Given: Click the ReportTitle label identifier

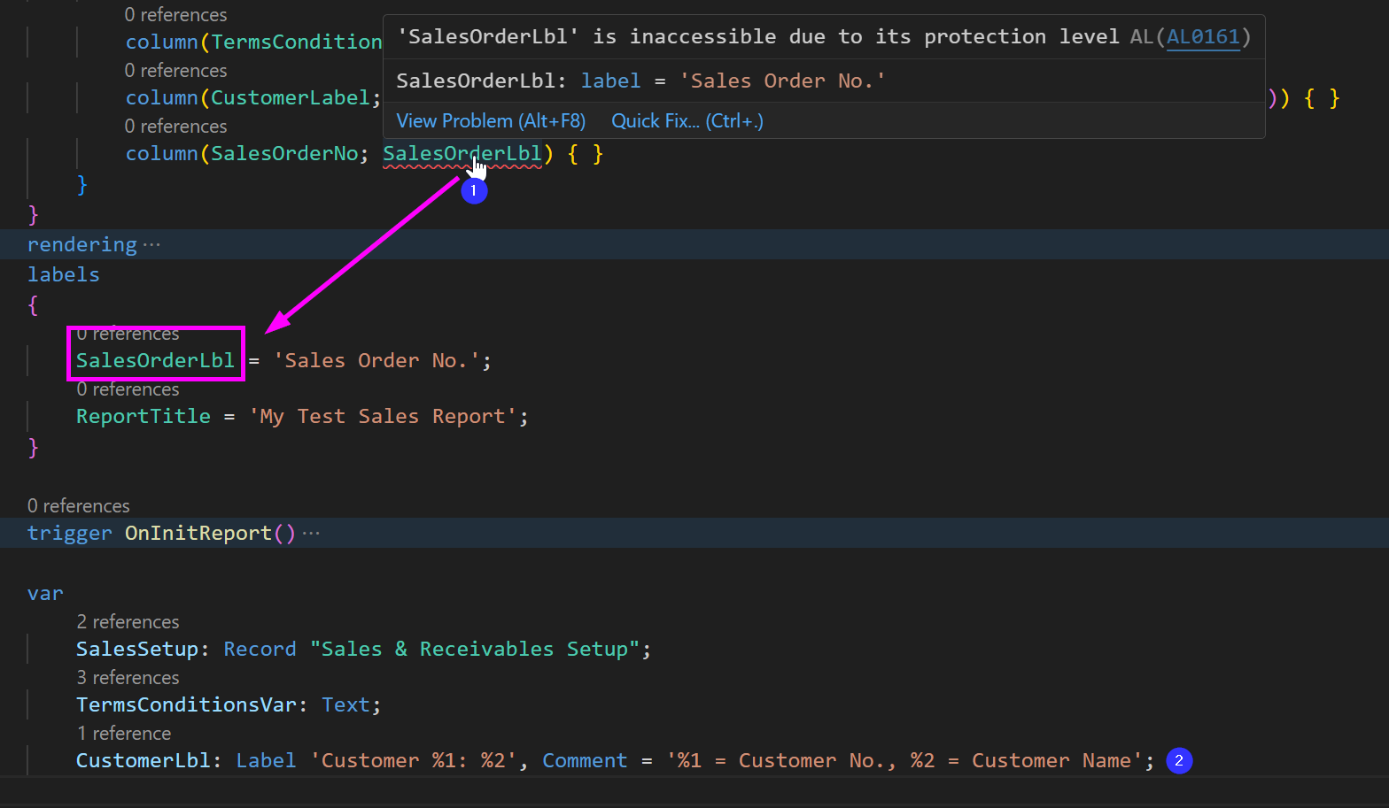Looking at the screenshot, I should pos(144,417).
